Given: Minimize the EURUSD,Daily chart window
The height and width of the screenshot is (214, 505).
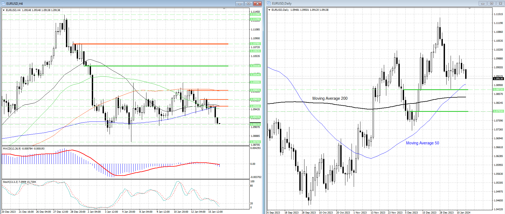Looking at the screenshot, I should coord(483,3).
